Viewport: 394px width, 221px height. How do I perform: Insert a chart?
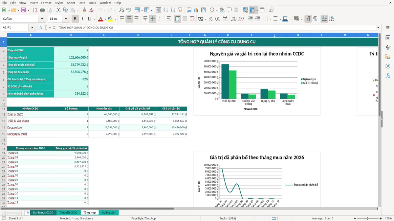(196, 10)
